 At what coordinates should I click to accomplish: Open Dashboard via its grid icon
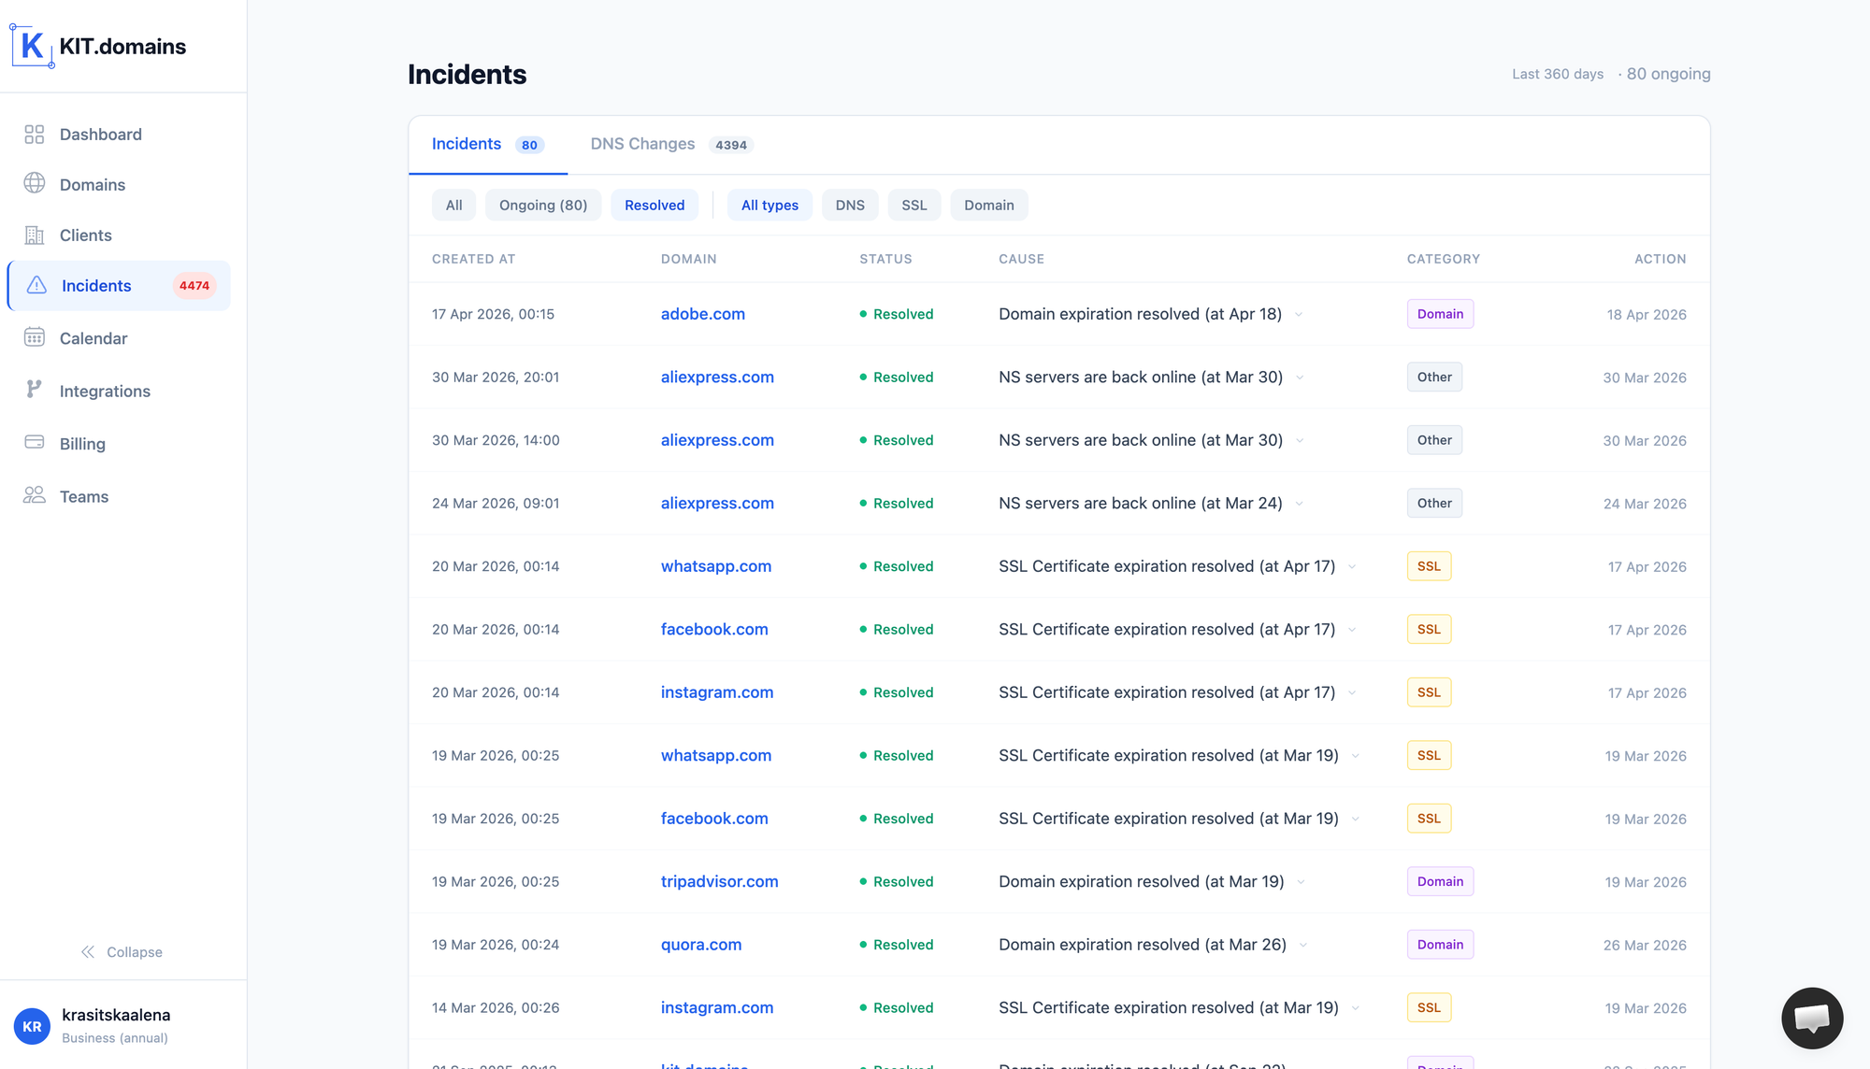tap(35, 135)
